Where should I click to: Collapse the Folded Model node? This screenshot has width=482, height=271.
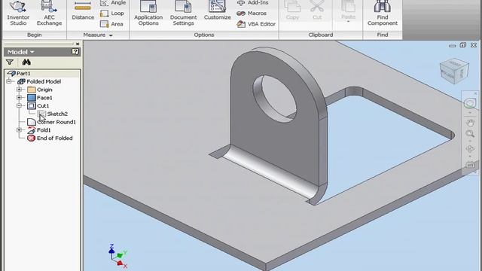tap(9, 81)
